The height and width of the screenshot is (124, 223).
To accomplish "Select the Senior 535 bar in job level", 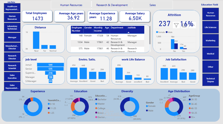I will coord(50,69).
